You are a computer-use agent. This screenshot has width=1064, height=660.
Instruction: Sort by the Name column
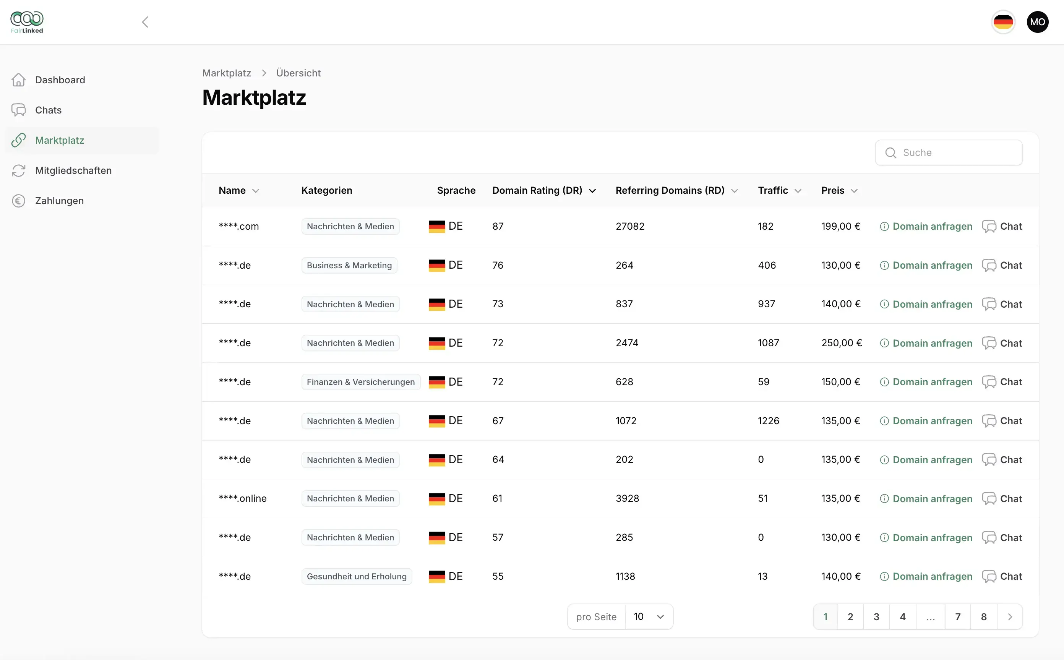click(x=239, y=190)
